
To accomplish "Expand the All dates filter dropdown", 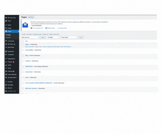I will click(x=53, y=37).
